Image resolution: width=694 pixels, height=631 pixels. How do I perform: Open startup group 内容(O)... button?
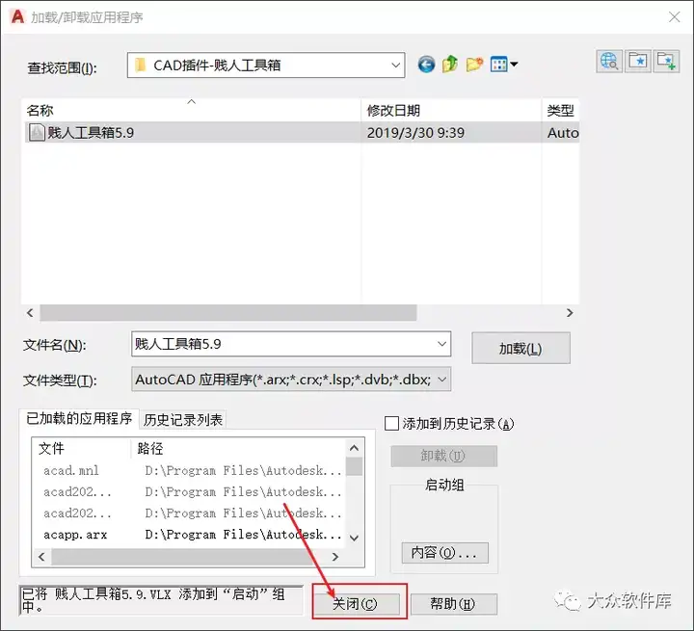click(x=444, y=553)
